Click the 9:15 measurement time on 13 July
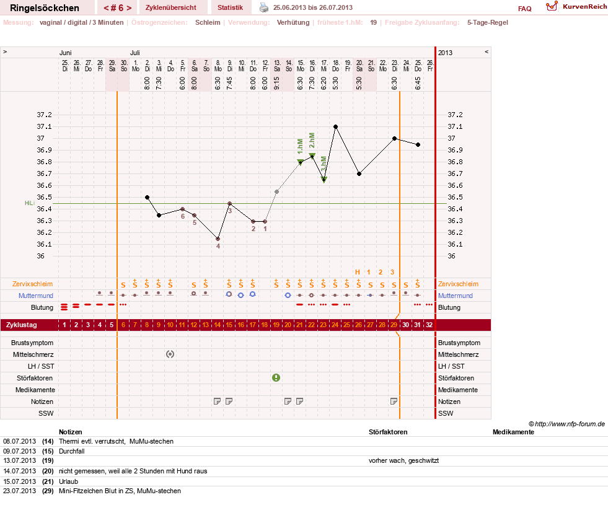 pyautogui.click(x=277, y=83)
